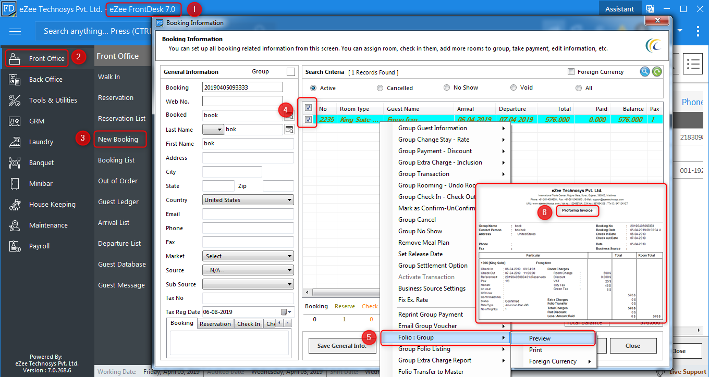This screenshot has width=709, height=377.
Task: Open Banquet module icon
Action: coord(15,162)
